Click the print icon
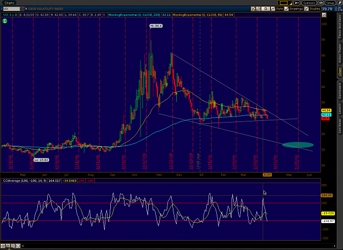This screenshot has height=250, width=343. point(320,3)
